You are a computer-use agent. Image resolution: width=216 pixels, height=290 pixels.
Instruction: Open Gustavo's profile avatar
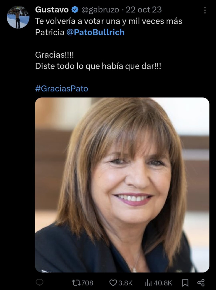[18, 17]
